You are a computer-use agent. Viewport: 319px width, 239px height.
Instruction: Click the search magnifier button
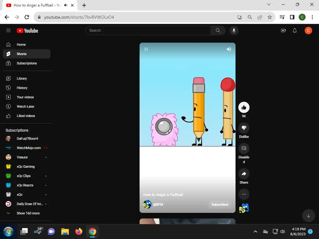pyautogui.click(x=218, y=30)
